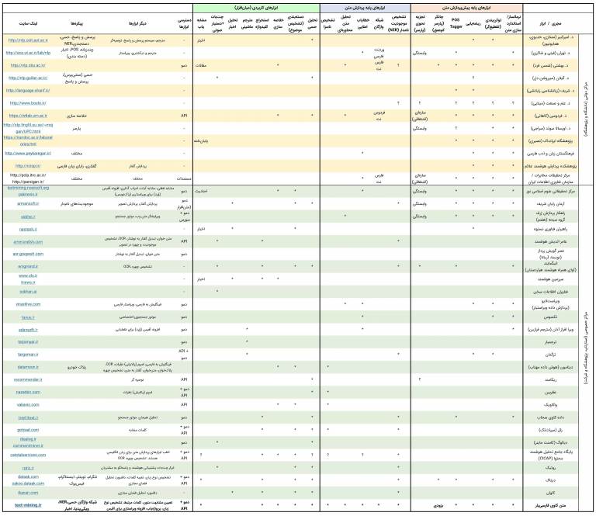596x516 pixels.
Task: Open the dataak.com link
Action: tap(28, 477)
